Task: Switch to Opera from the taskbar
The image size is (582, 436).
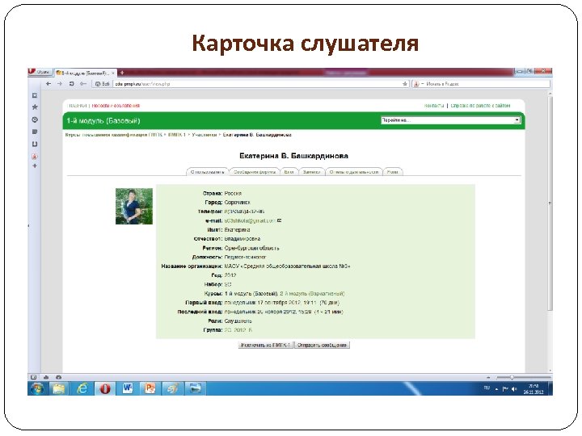Action: [104, 388]
